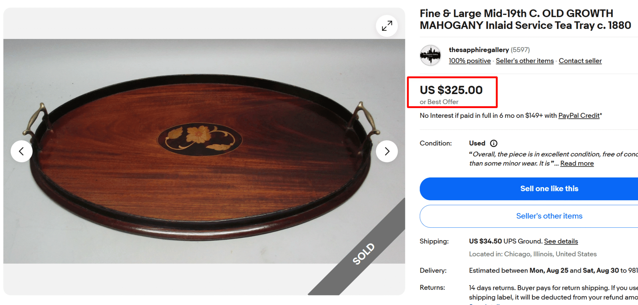Contact the seller
Image resolution: width=638 pixels, height=305 pixels.
tap(580, 61)
